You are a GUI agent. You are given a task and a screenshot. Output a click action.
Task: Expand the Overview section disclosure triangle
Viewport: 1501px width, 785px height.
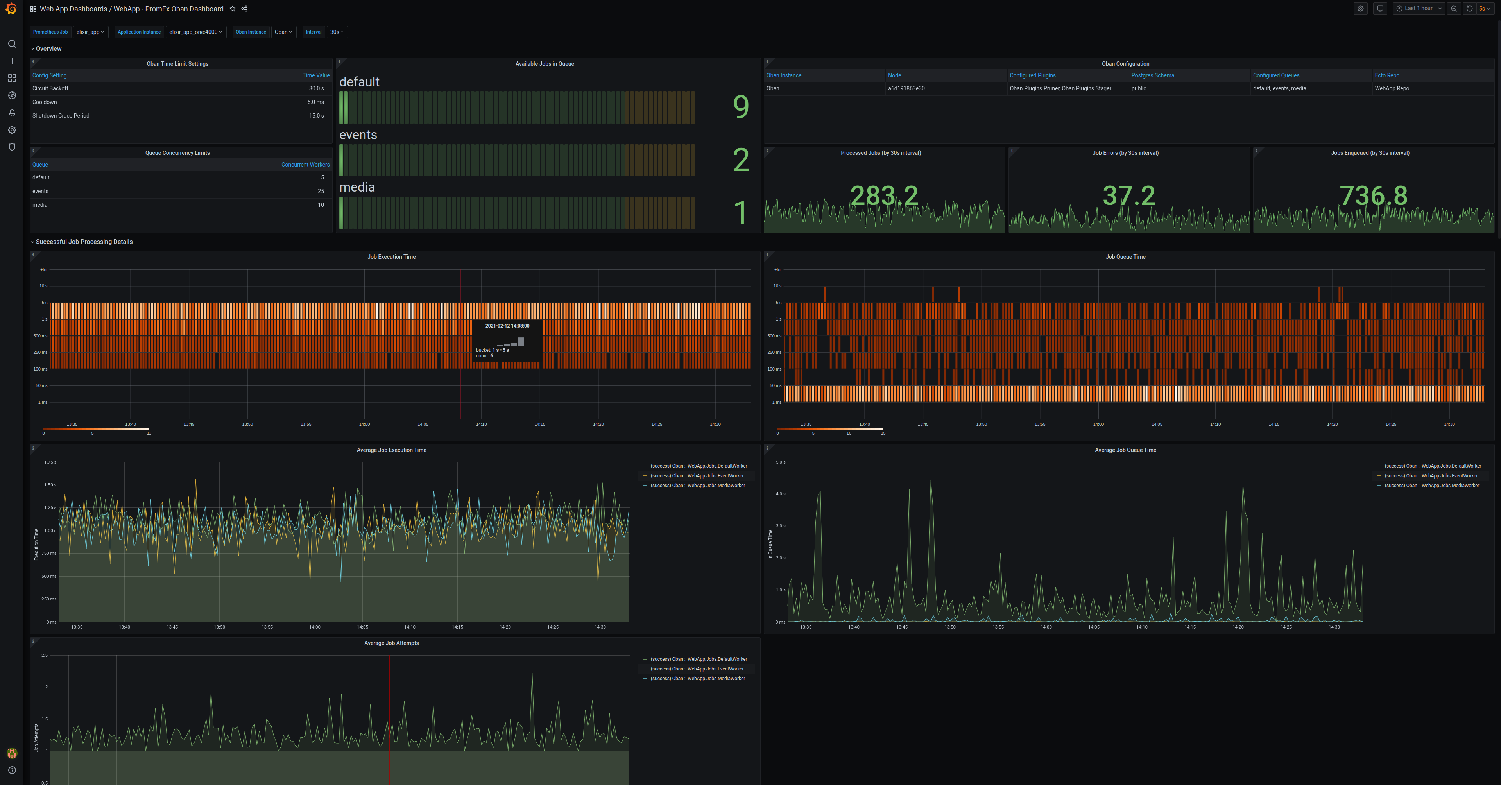coord(33,48)
